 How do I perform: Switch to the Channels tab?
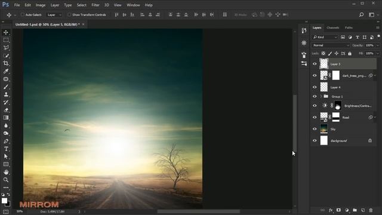click(x=333, y=28)
